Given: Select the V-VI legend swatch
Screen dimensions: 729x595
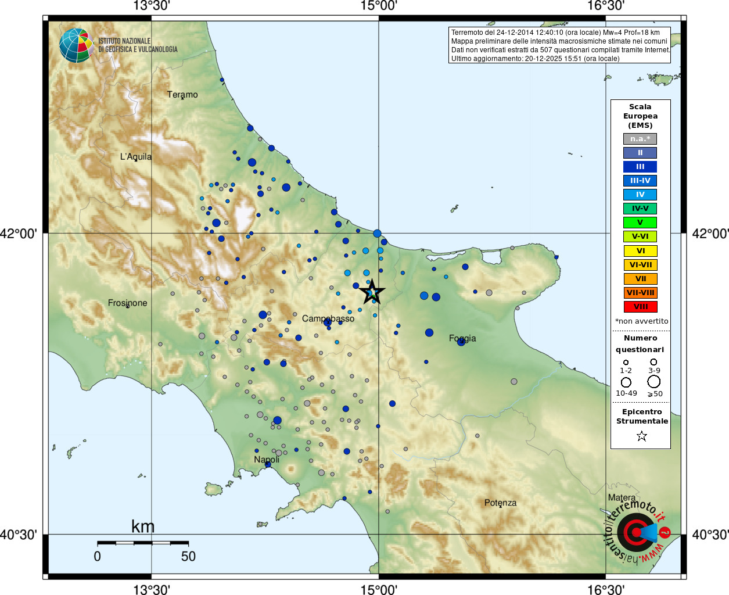Looking at the screenshot, I should point(640,236).
